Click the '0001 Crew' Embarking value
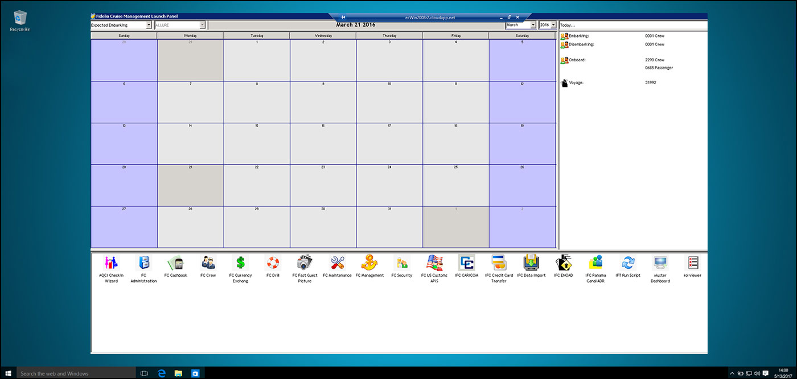Viewport: 797px width, 379px height. (655, 36)
